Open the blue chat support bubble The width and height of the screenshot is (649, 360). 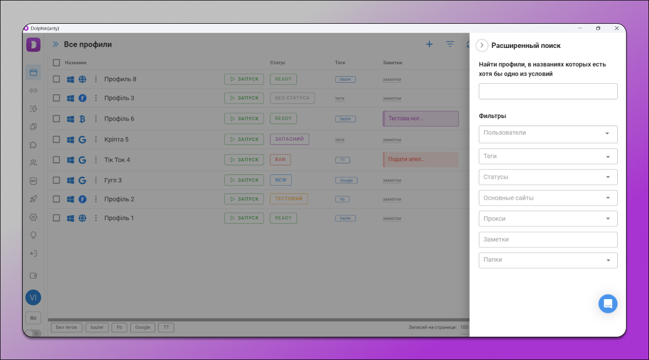click(x=608, y=304)
